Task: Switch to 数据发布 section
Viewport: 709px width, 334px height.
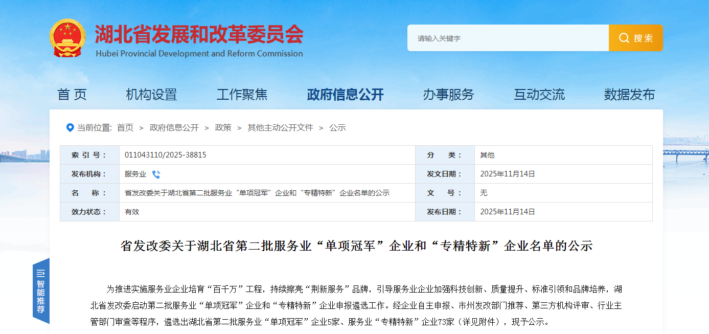Action: [629, 95]
